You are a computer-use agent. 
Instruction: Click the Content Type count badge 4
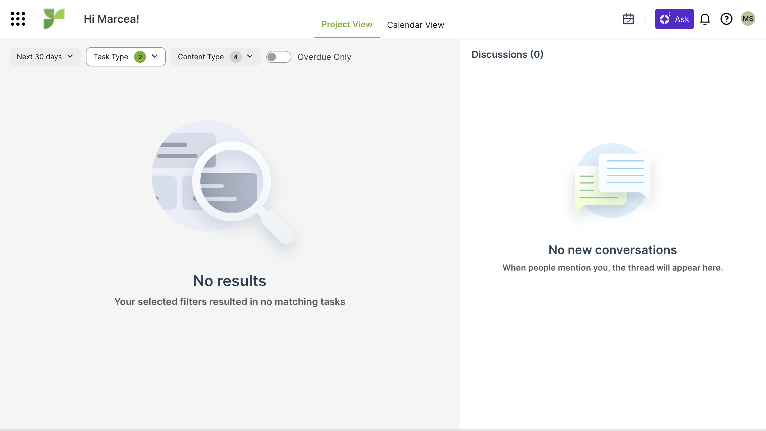(x=235, y=57)
